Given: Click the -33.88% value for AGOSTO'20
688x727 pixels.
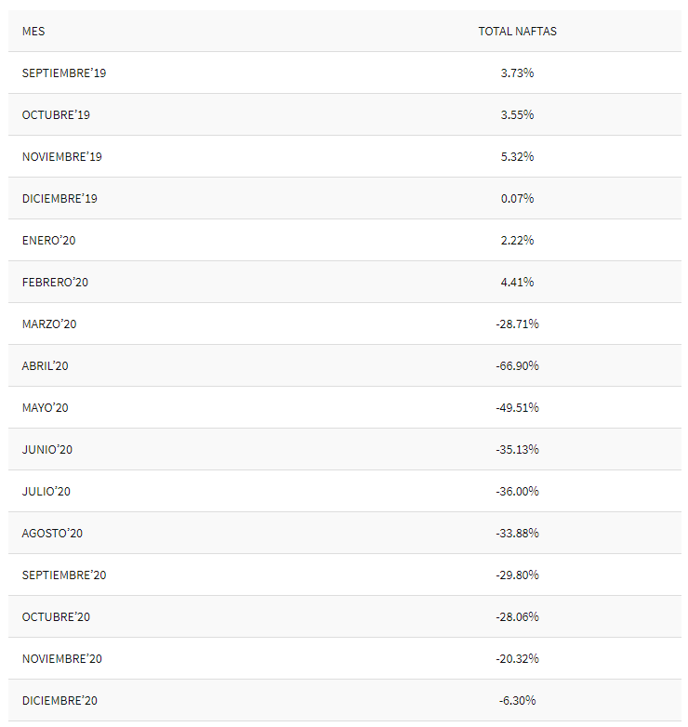Looking at the screenshot, I should (x=517, y=534).
